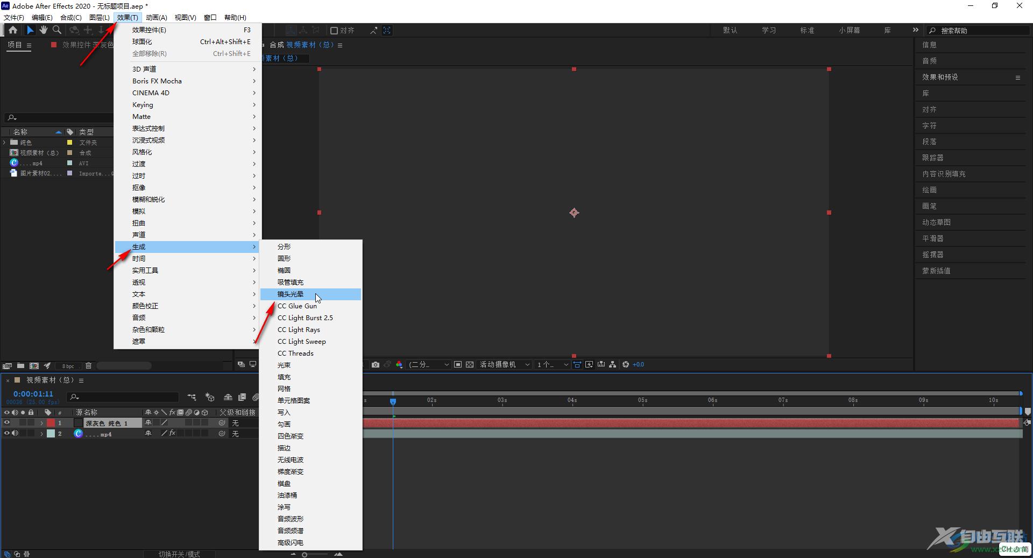1033x558 pixels.
Task: Hide video of 深灰色 纯色 1 layer
Action: (7, 423)
